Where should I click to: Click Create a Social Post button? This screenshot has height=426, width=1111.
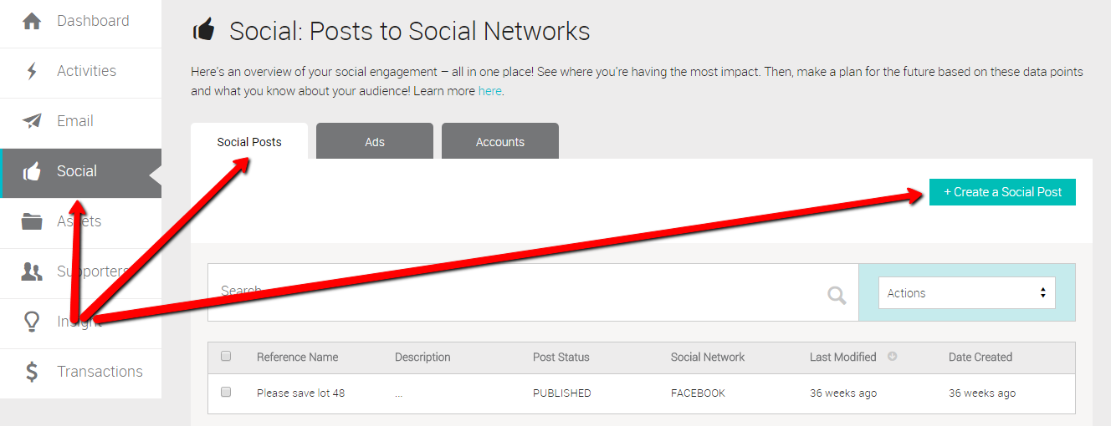click(1002, 192)
